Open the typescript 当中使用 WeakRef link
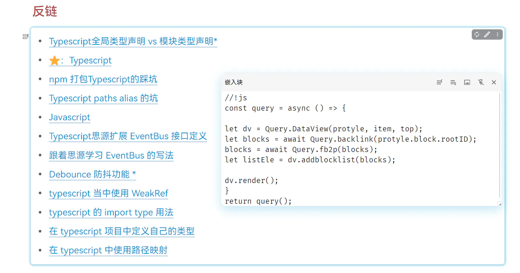 coord(109,193)
